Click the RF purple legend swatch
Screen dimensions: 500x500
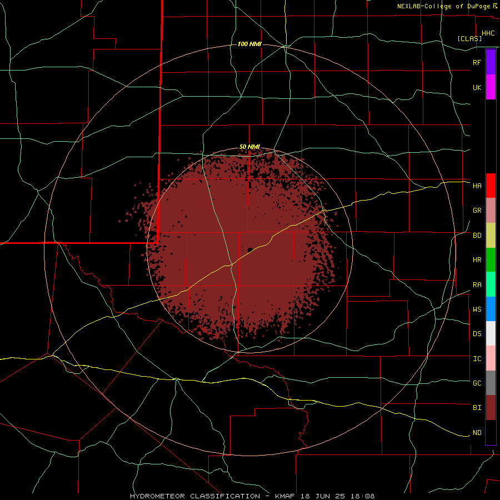(491, 62)
